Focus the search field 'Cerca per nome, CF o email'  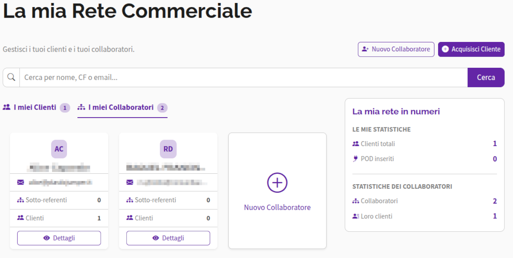[243, 78]
